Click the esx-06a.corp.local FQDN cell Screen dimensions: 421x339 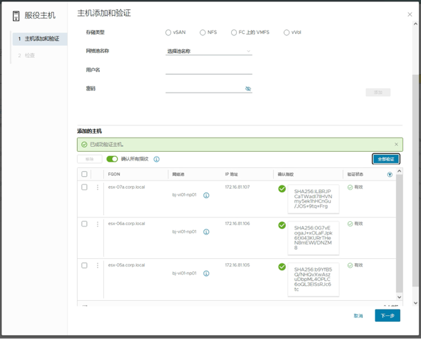point(126,223)
